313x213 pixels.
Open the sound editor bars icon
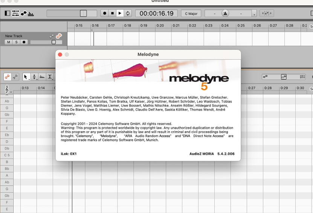[x=31, y=14]
